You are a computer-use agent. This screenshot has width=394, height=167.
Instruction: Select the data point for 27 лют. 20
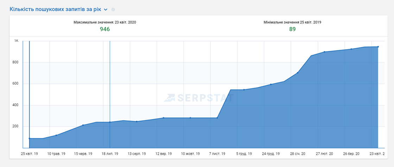coord(324,52)
